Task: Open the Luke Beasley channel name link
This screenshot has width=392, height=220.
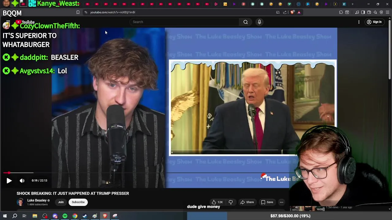Action: pos(37,200)
